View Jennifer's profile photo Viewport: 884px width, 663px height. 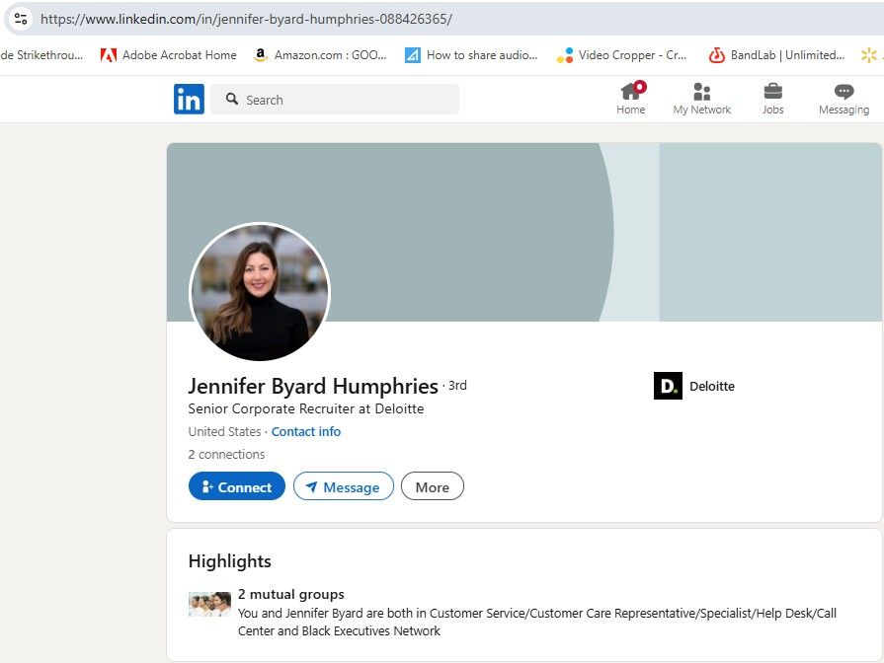click(x=260, y=293)
